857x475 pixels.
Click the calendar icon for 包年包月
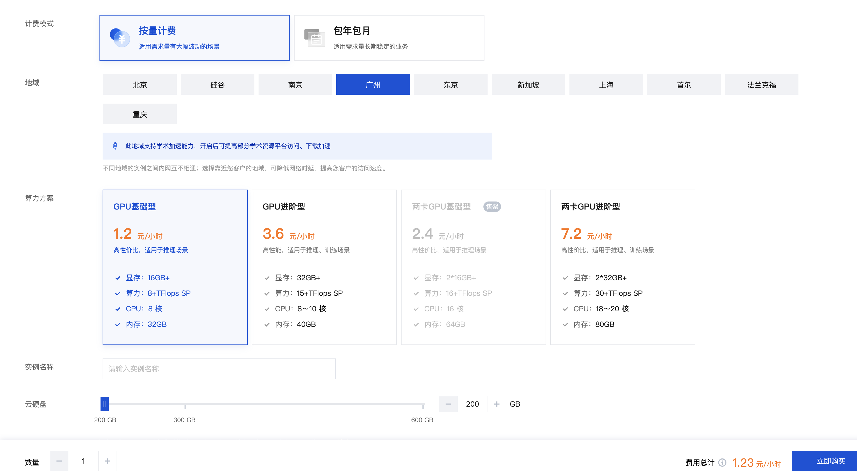[x=315, y=38]
